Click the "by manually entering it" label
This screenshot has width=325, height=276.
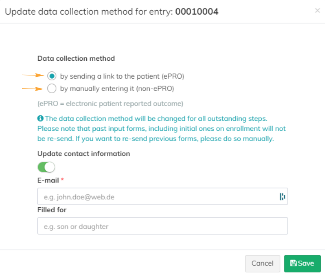(x=117, y=89)
